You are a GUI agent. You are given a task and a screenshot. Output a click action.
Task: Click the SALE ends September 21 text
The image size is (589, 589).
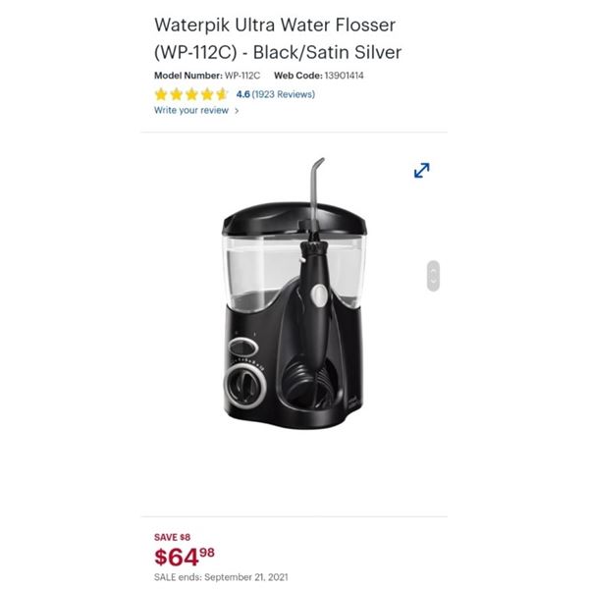(x=221, y=577)
